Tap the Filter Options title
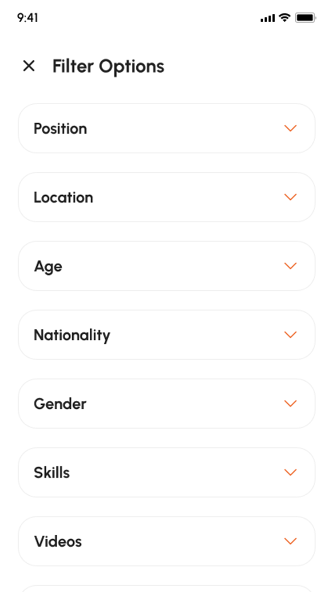Viewport: 333px width, 592px height. (x=108, y=66)
